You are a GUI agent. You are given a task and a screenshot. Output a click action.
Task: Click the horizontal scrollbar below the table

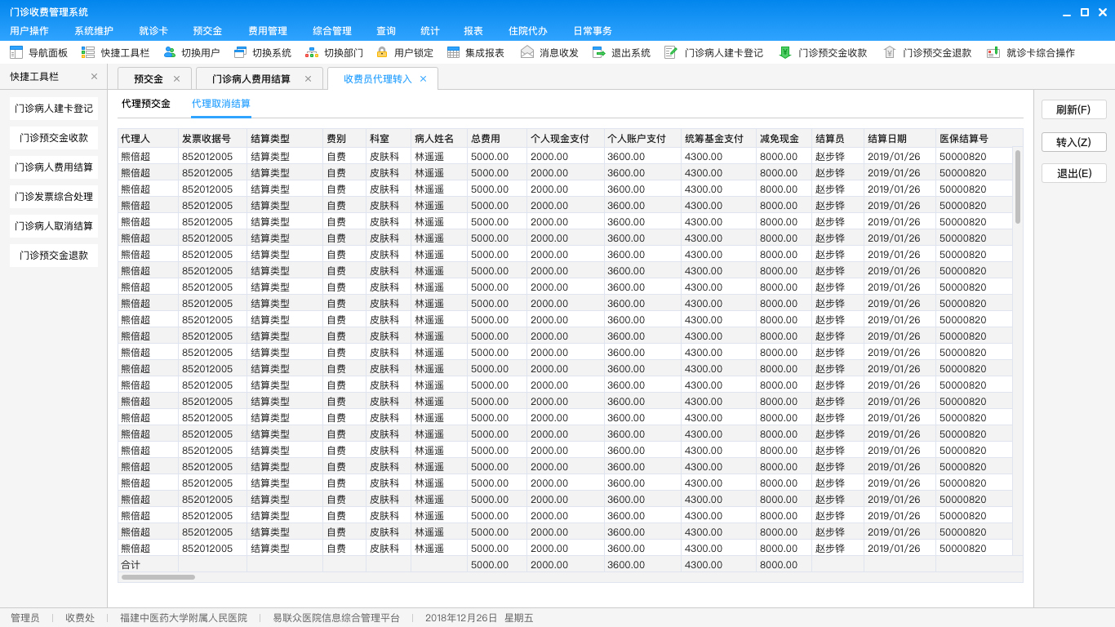coord(158,577)
